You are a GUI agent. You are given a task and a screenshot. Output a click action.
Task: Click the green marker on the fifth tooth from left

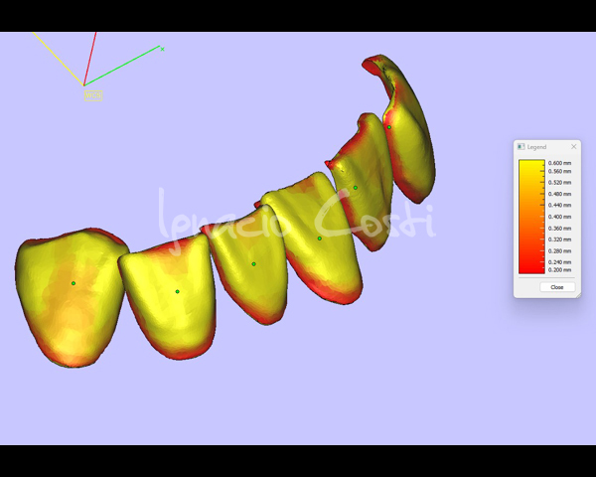pos(355,188)
